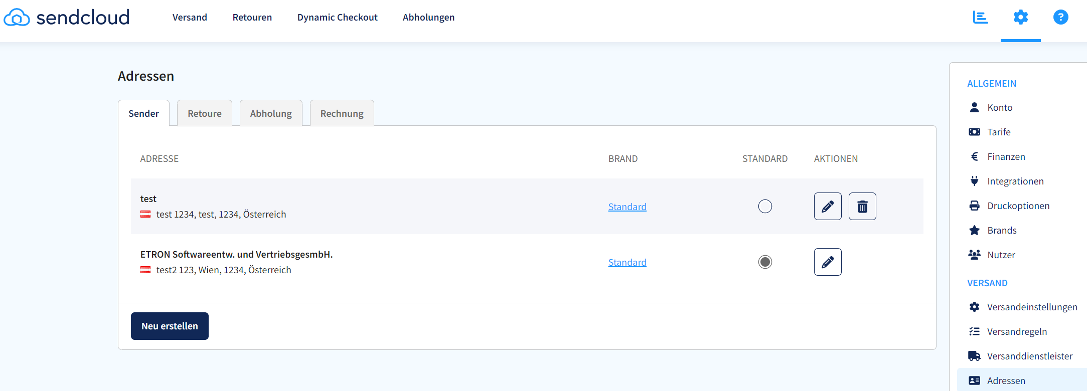Switch to the Retoure tab
The width and height of the screenshot is (1087, 391).
(204, 114)
